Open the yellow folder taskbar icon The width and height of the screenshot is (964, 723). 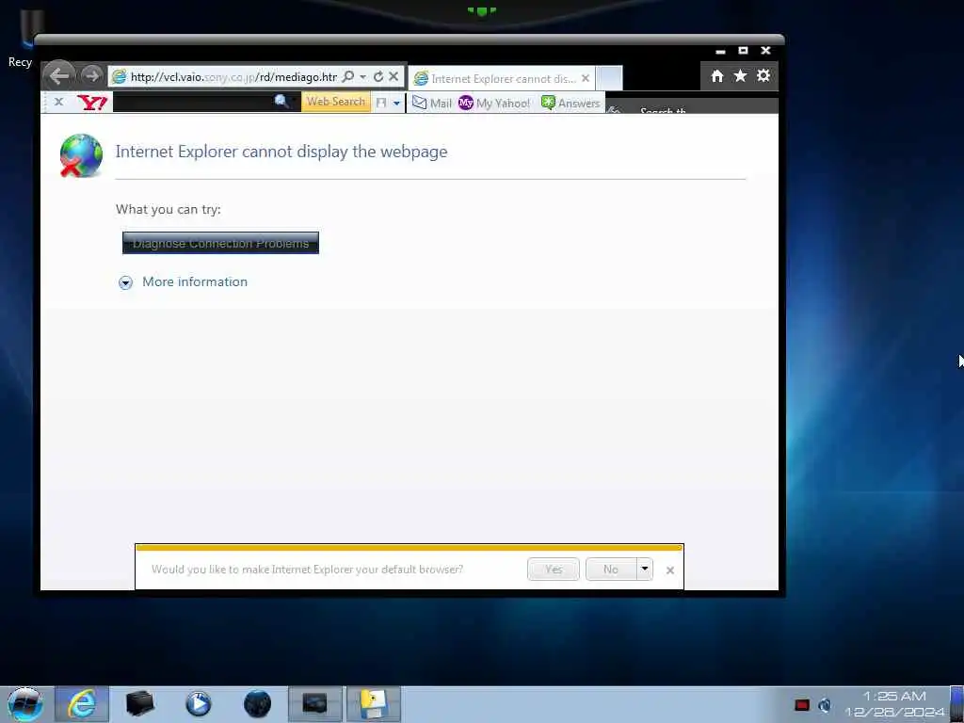[373, 704]
